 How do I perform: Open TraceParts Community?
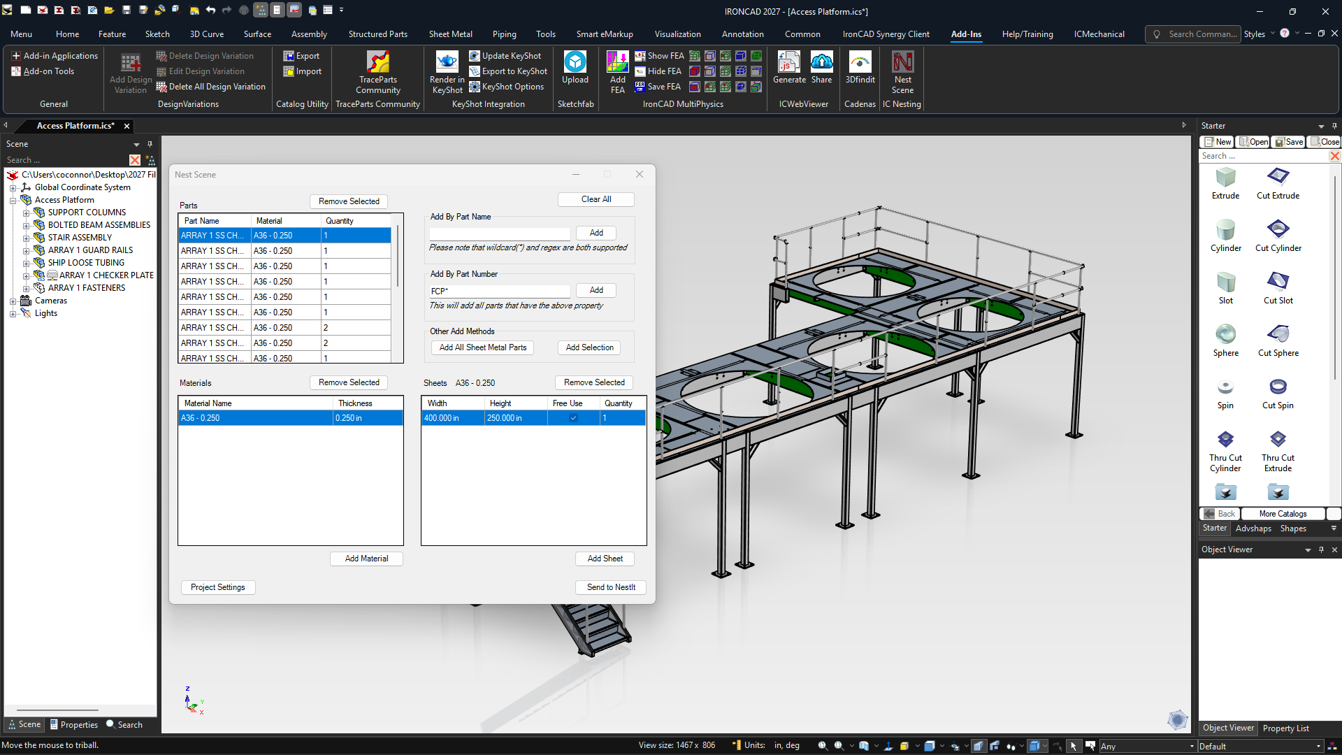coord(378,73)
